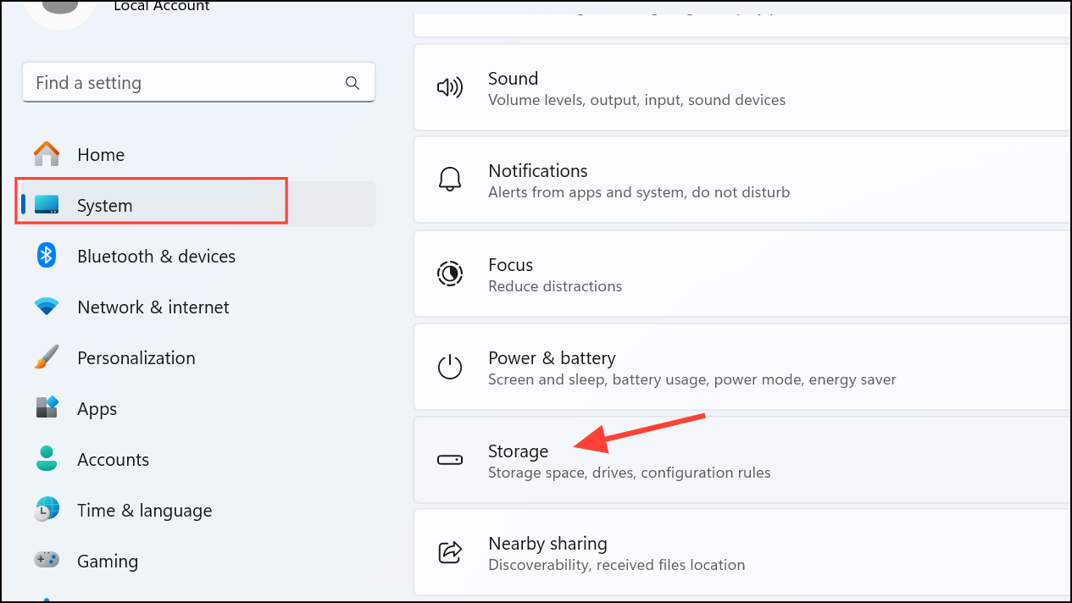
Task: Click the Network & internet Wi-Fi icon
Action: pyautogui.click(x=47, y=307)
